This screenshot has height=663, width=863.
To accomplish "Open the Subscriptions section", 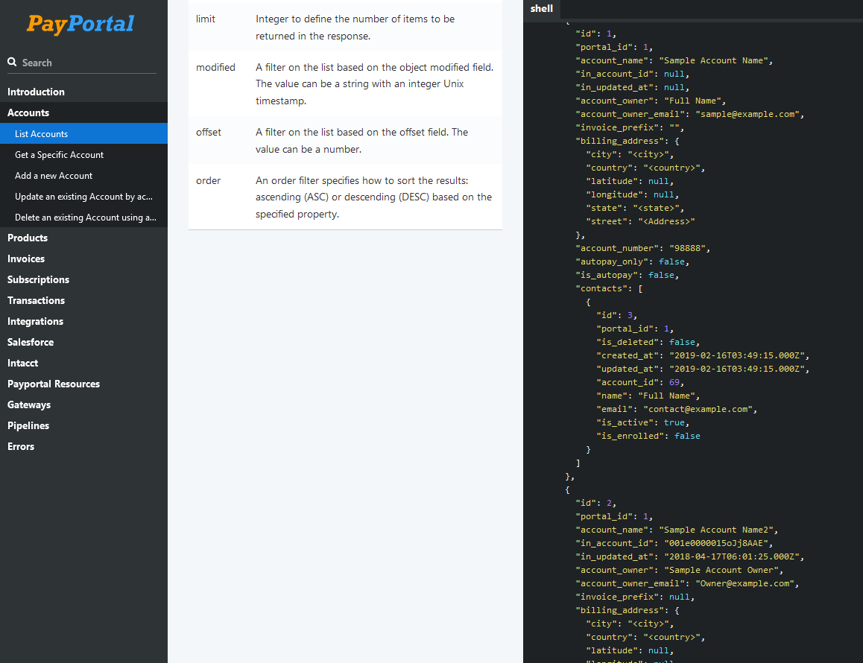I will click(38, 279).
